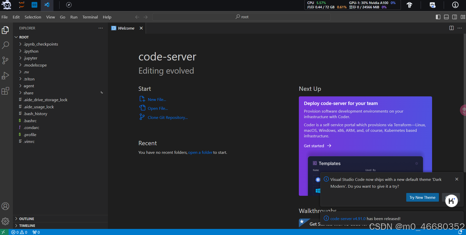Open Customize Layout icon
This screenshot has height=235, width=466.
463,17
